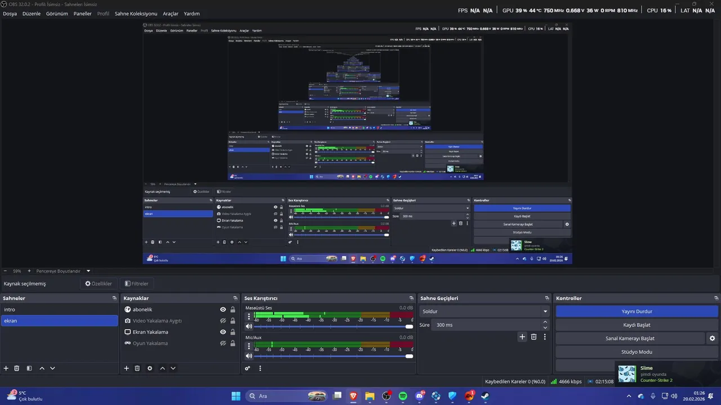Screen dimensions: 721x405
Task: Enable Stüdyo Modu button
Action: point(637,352)
